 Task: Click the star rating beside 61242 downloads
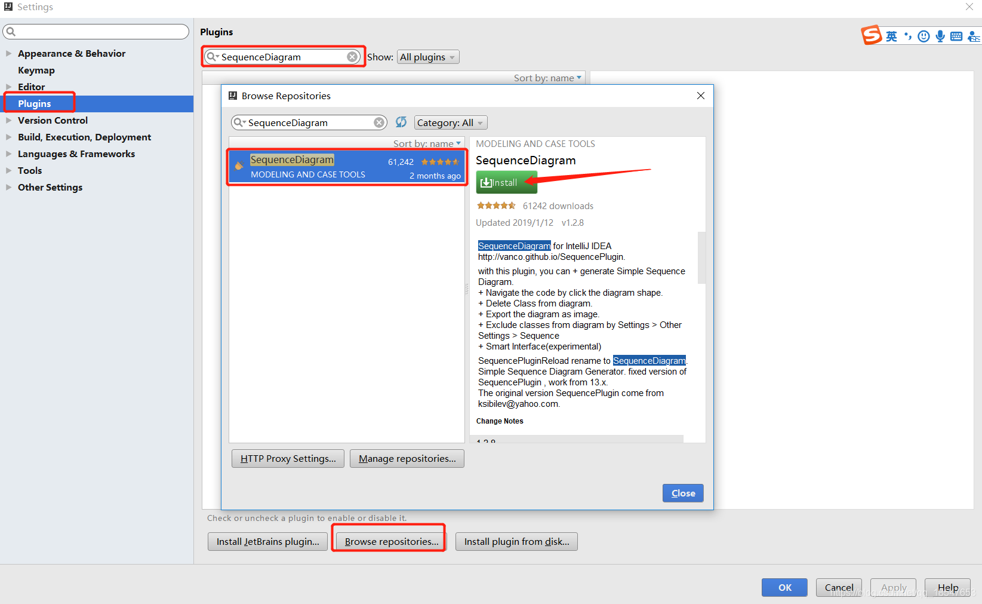[x=496, y=206]
